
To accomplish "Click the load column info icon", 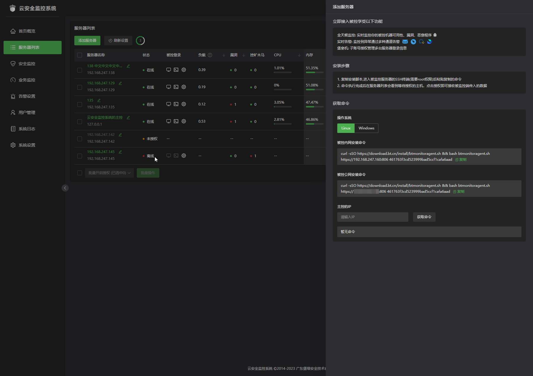I will (210, 55).
